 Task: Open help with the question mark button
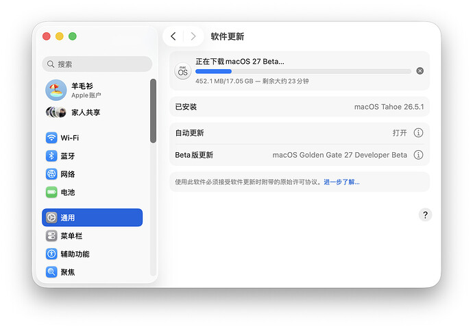pos(425,215)
